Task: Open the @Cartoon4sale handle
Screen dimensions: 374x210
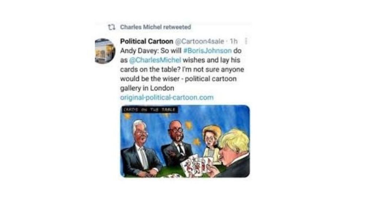Action: (x=200, y=42)
